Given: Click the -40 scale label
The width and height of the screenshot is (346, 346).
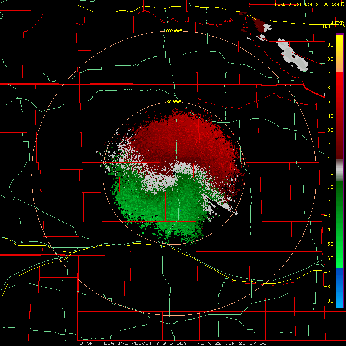Looking at the screenshot, I should pos(329,230).
